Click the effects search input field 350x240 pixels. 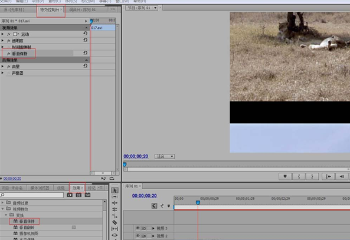32,195
